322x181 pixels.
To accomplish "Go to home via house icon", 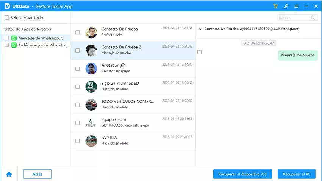I will click(x=9, y=174).
